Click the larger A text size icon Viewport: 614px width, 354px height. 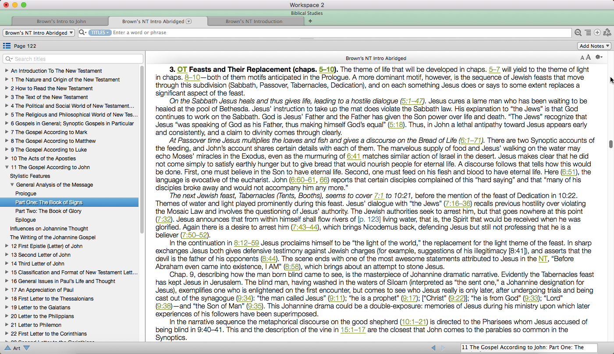[588, 57]
